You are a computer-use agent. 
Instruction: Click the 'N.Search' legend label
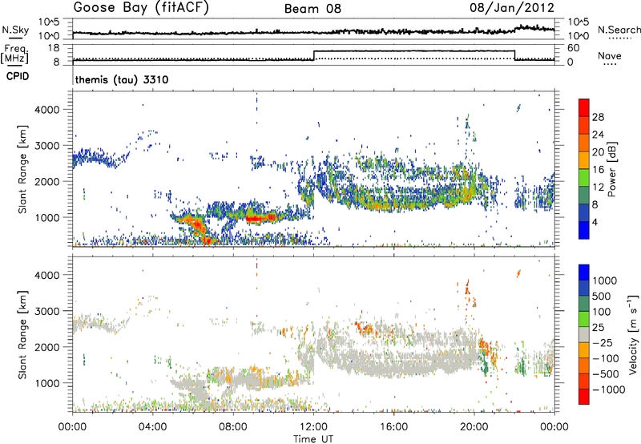tap(619, 30)
